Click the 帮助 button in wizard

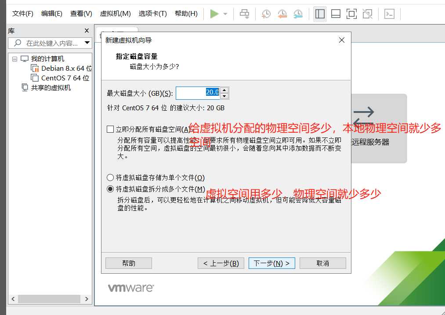pos(129,263)
